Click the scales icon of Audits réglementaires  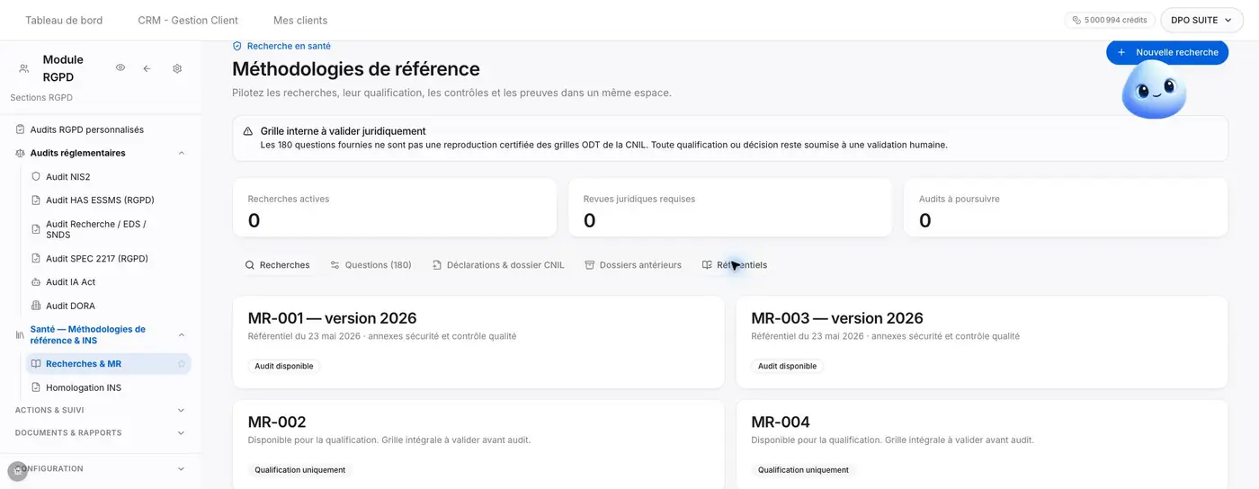pos(20,153)
